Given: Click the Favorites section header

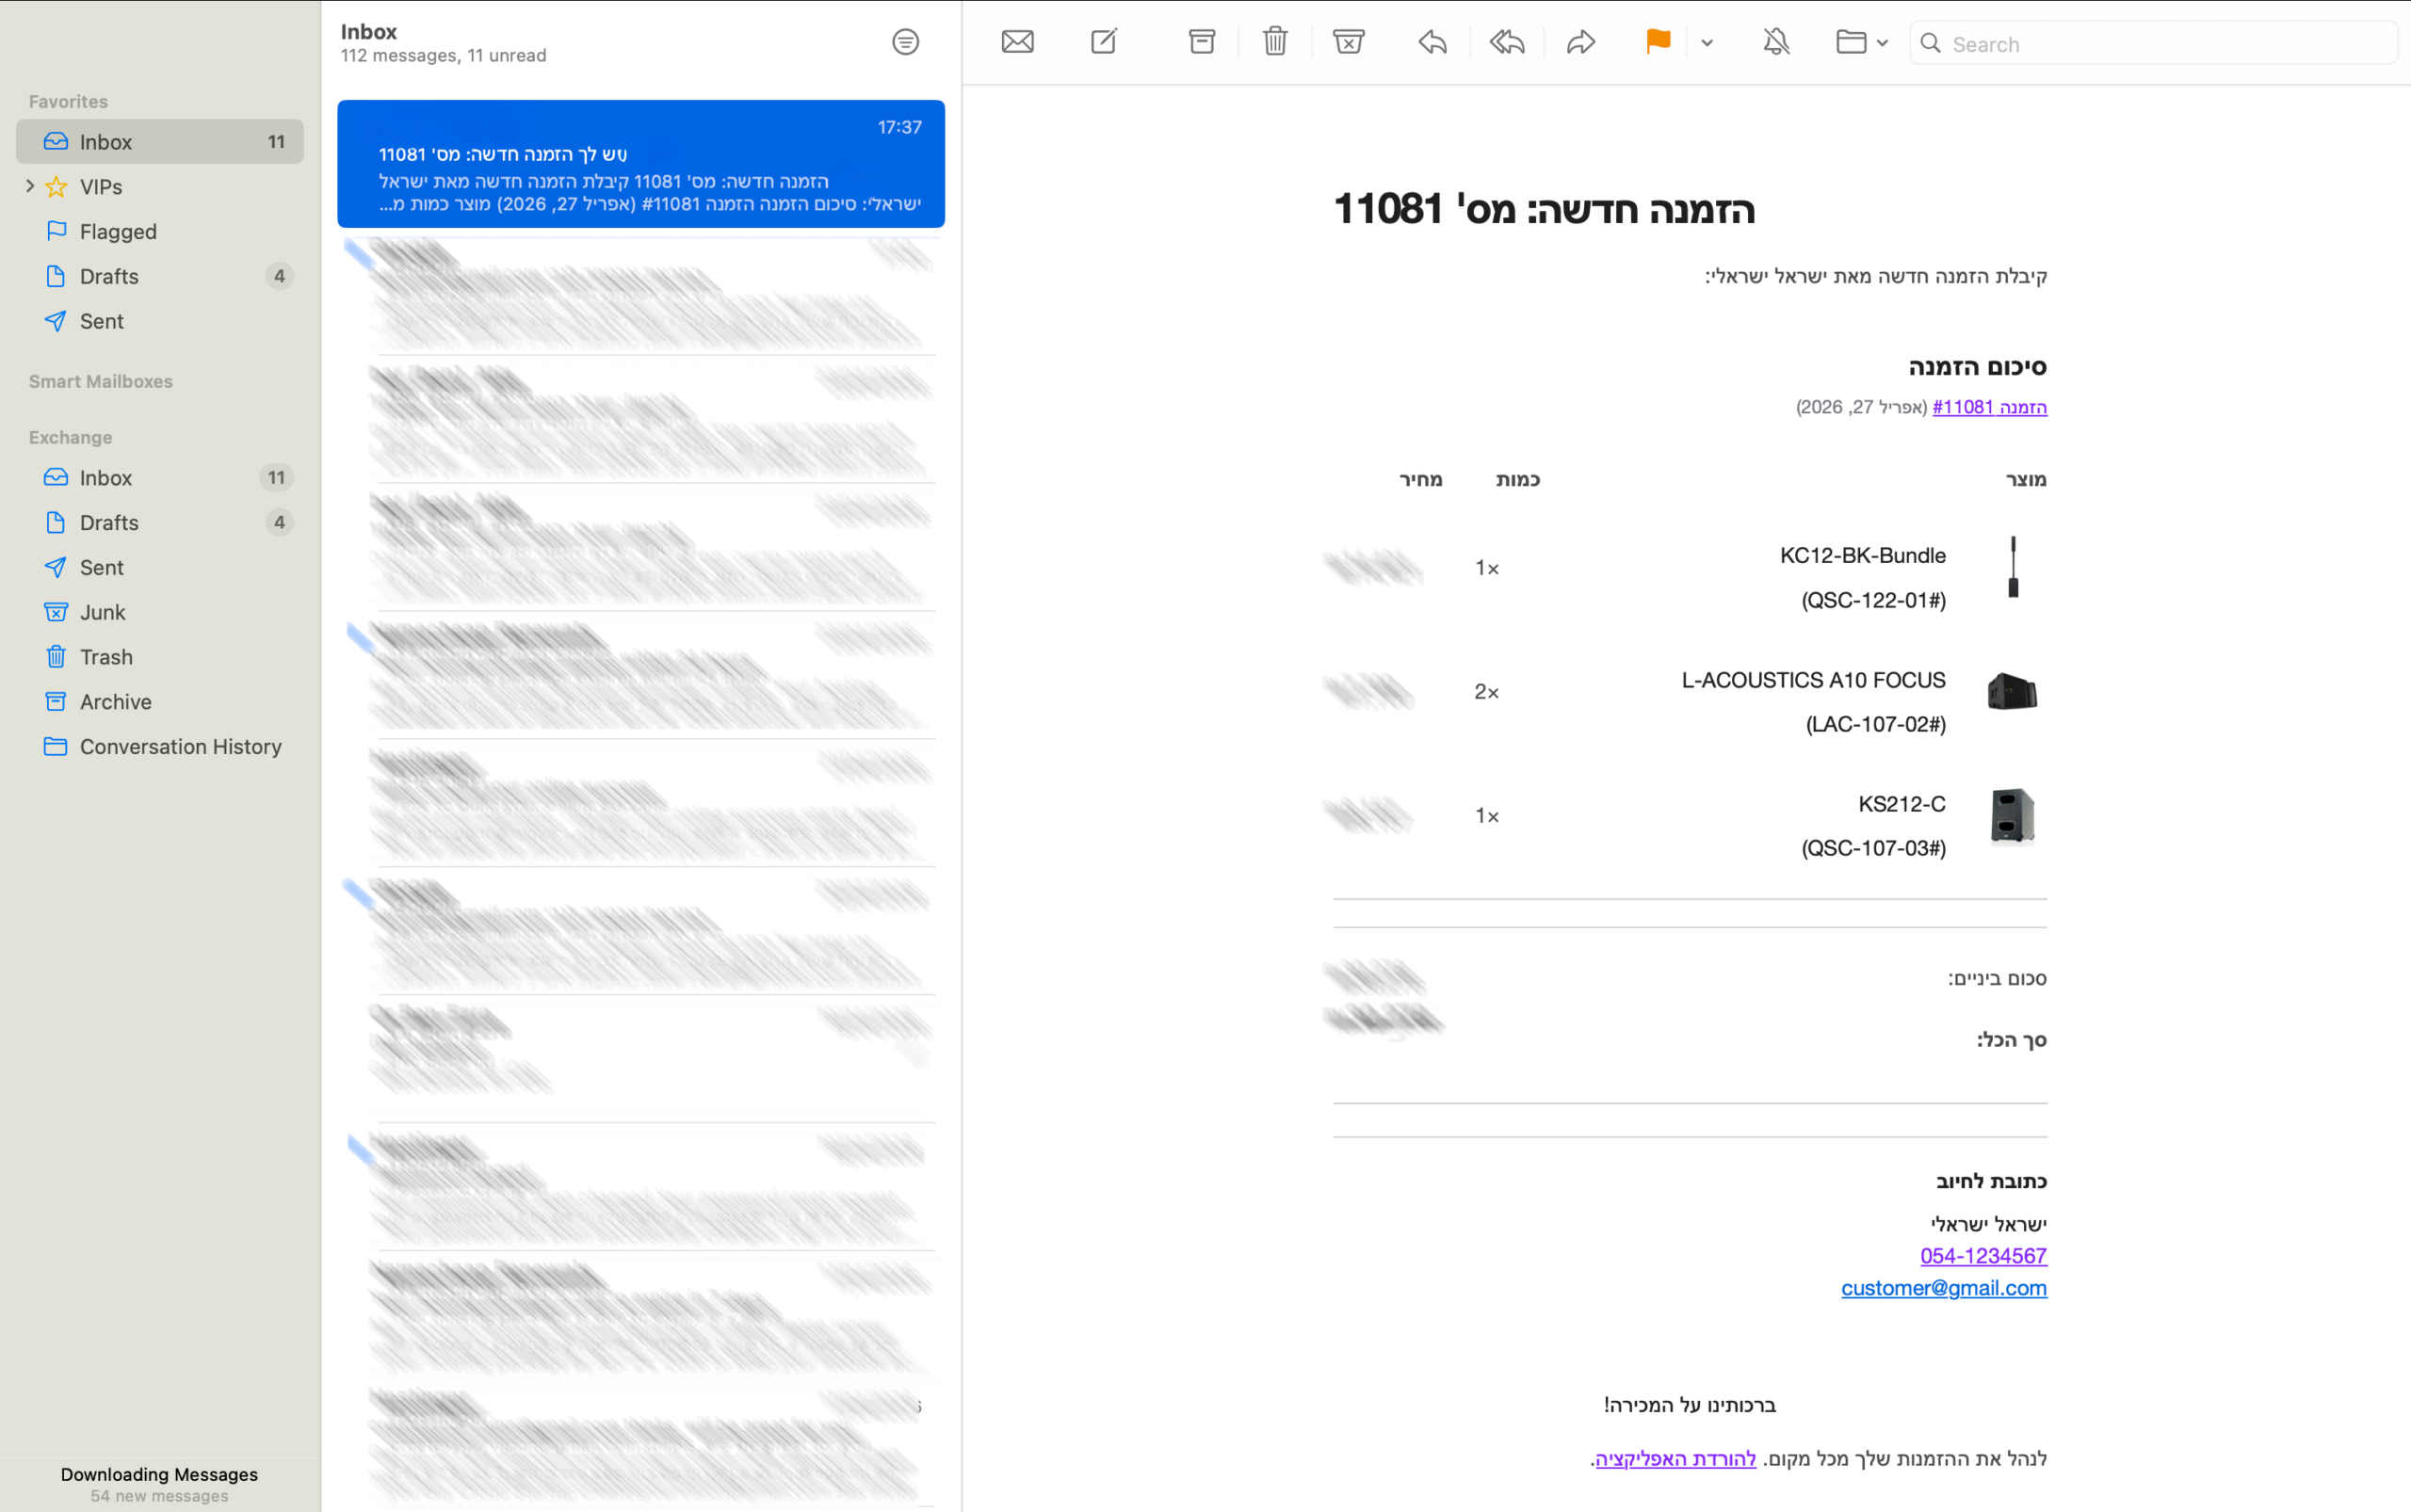Looking at the screenshot, I should tap(68, 101).
